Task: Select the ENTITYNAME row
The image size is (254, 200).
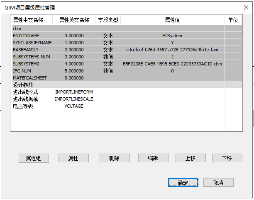Action: [127, 36]
